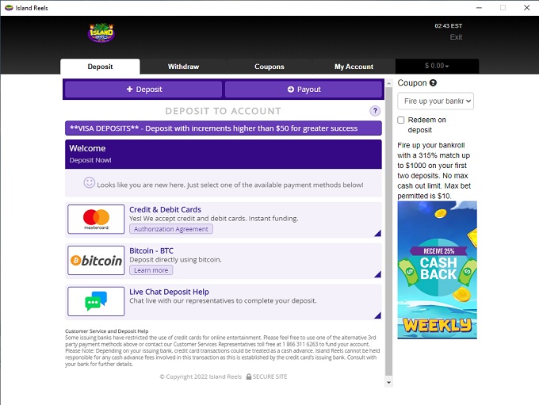Click the Copyright 2022 Island Reels text
Image resolution: width=539 pixels, height=405 pixels.
tap(201, 376)
